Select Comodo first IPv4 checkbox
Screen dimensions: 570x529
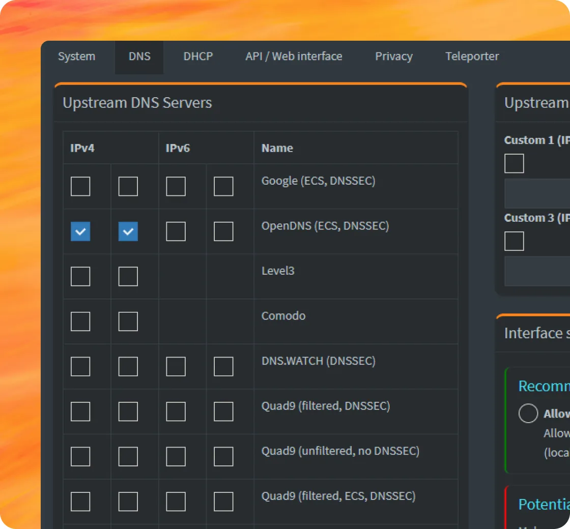[80, 321]
